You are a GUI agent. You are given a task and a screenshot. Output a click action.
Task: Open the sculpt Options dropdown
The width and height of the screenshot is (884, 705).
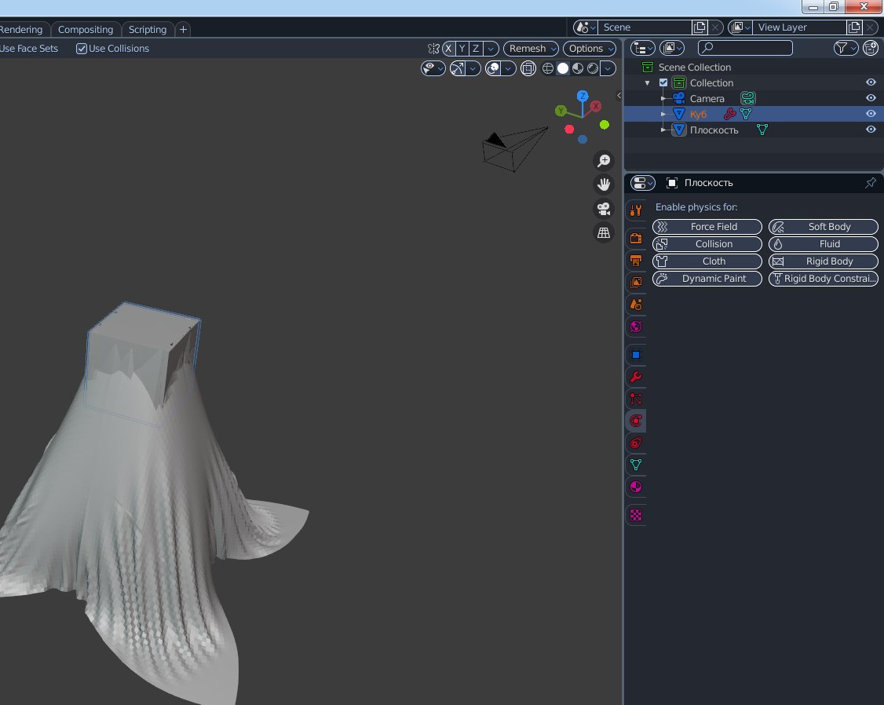click(589, 49)
